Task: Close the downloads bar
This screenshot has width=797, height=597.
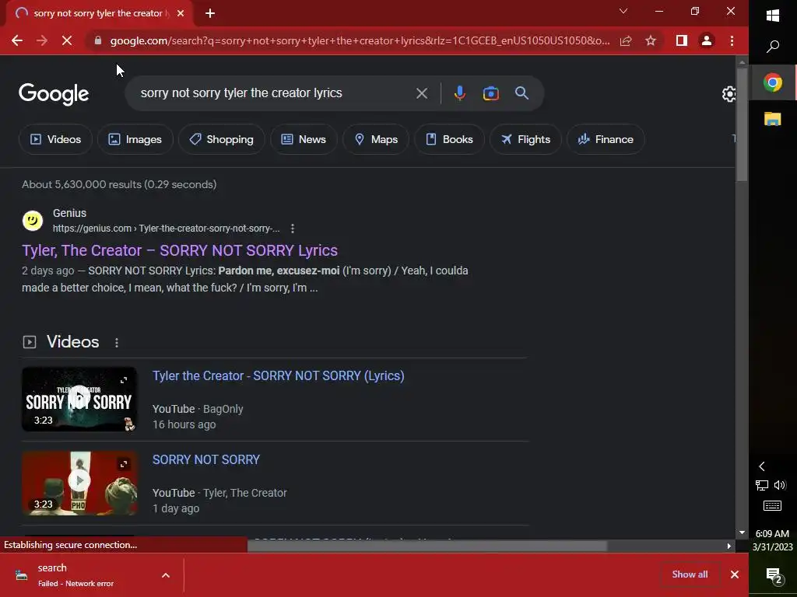Action: tap(735, 574)
